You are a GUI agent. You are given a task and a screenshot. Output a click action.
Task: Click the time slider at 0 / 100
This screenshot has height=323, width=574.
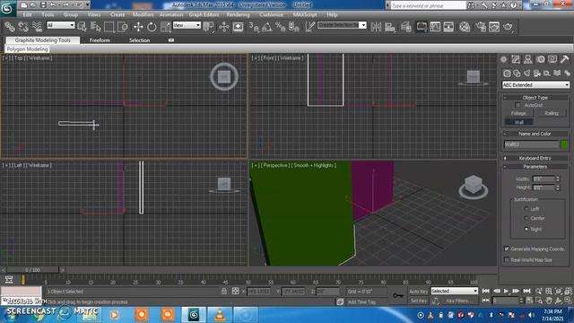click(32, 270)
